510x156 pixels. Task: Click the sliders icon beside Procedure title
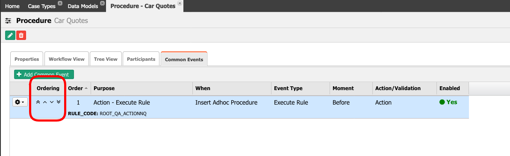pyautogui.click(x=9, y=21)
